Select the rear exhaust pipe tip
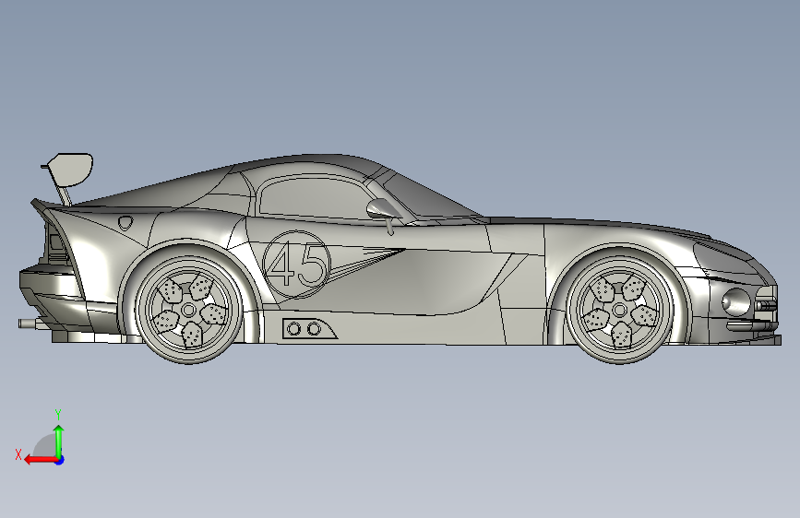 click(27, 324)
